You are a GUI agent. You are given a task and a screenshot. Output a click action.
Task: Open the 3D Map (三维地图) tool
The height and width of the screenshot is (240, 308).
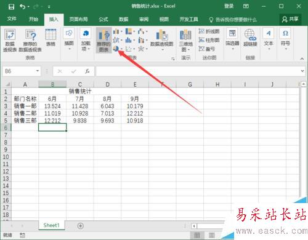pyautogui.click(x=186, y=40)
